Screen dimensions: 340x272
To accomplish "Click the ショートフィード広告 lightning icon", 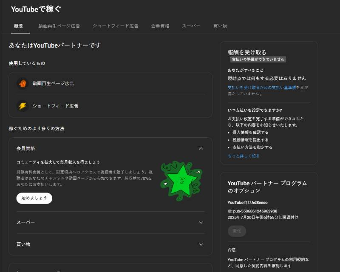I will (x=23, y=106).
